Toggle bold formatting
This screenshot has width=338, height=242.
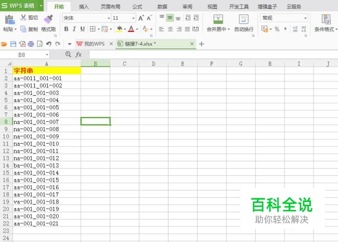point(67,29)
